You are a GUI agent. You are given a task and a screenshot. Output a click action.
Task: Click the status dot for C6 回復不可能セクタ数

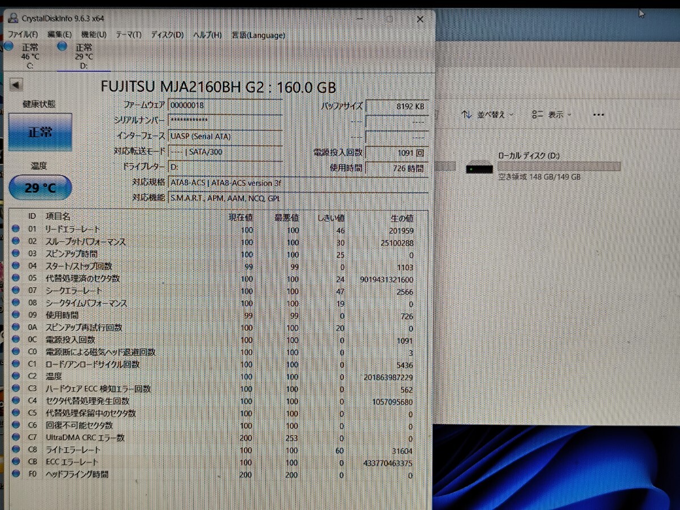point(16,426)
